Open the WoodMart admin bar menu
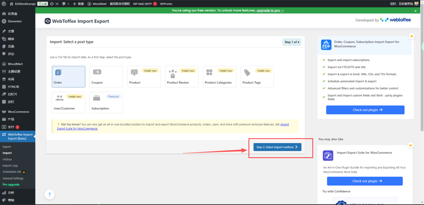 97,4
